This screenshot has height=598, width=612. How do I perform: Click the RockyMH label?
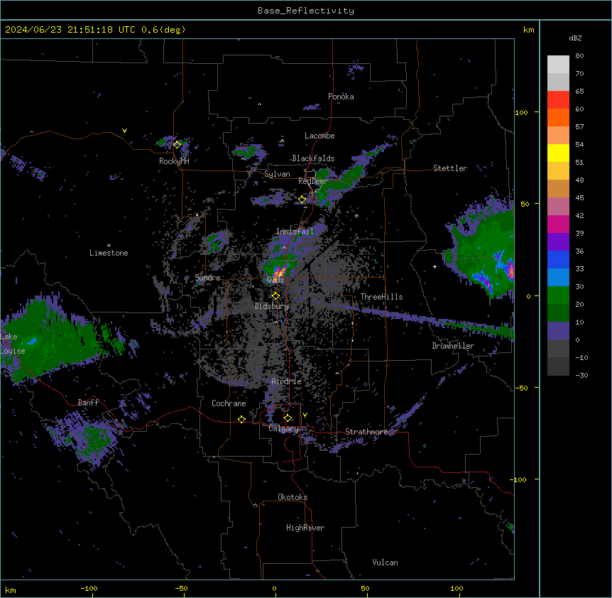point(174,161)
